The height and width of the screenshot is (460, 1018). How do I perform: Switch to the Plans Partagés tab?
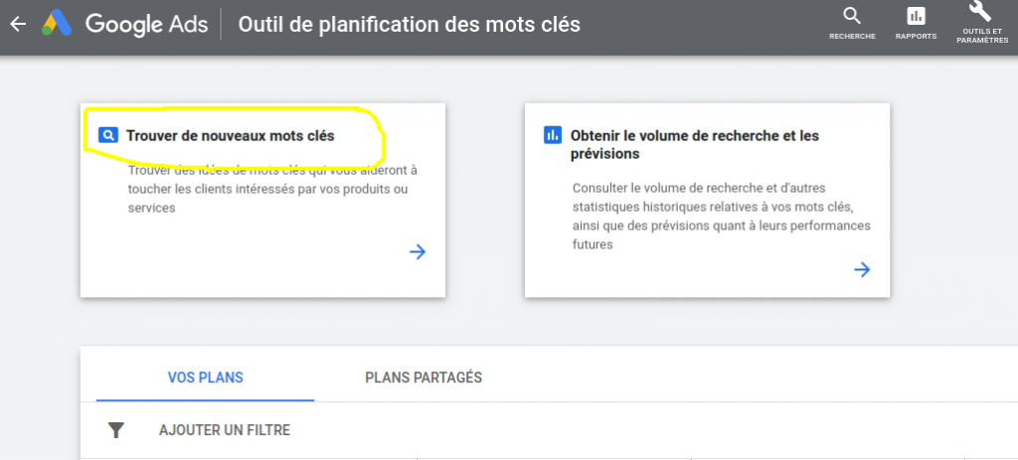point(424,378)
